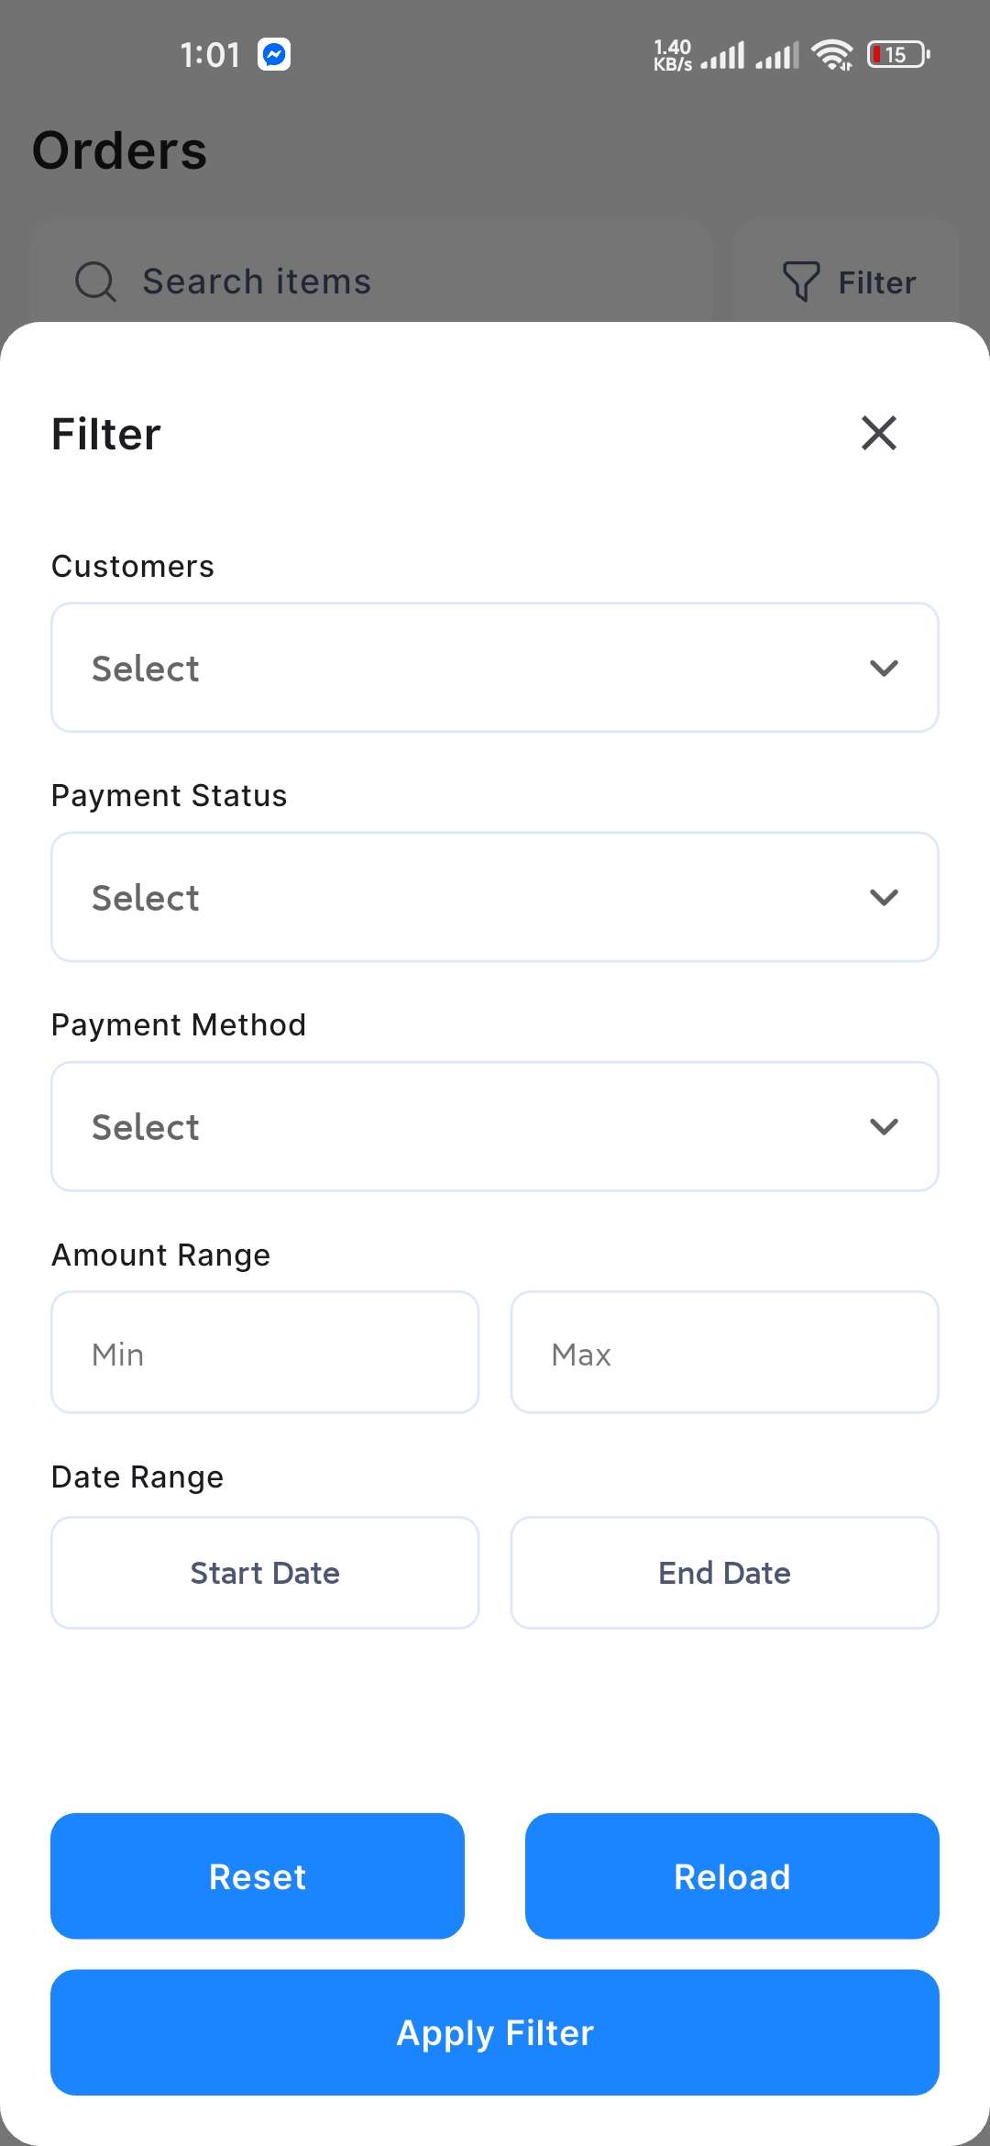Viewport: 990px width, 2146px height.
Task: Tap the Messenger notification icon
Action: (x=274, y=55)
